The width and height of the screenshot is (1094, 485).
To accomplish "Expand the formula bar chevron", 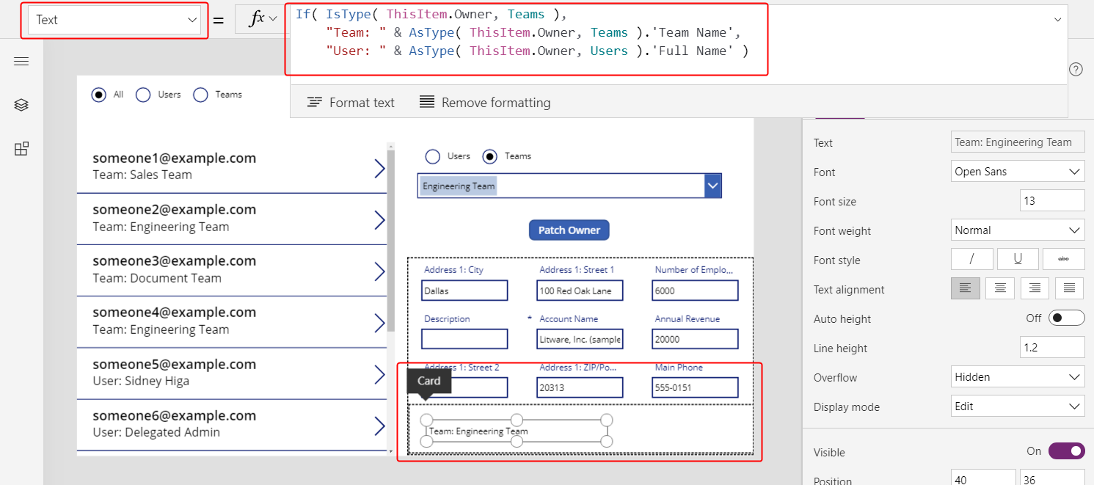I will [x=1057, y=20].
